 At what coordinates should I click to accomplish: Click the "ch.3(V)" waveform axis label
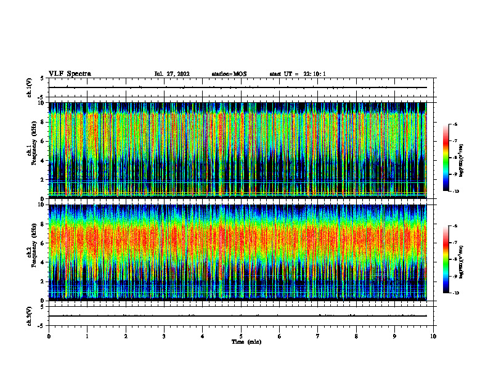tap(29, 316)
